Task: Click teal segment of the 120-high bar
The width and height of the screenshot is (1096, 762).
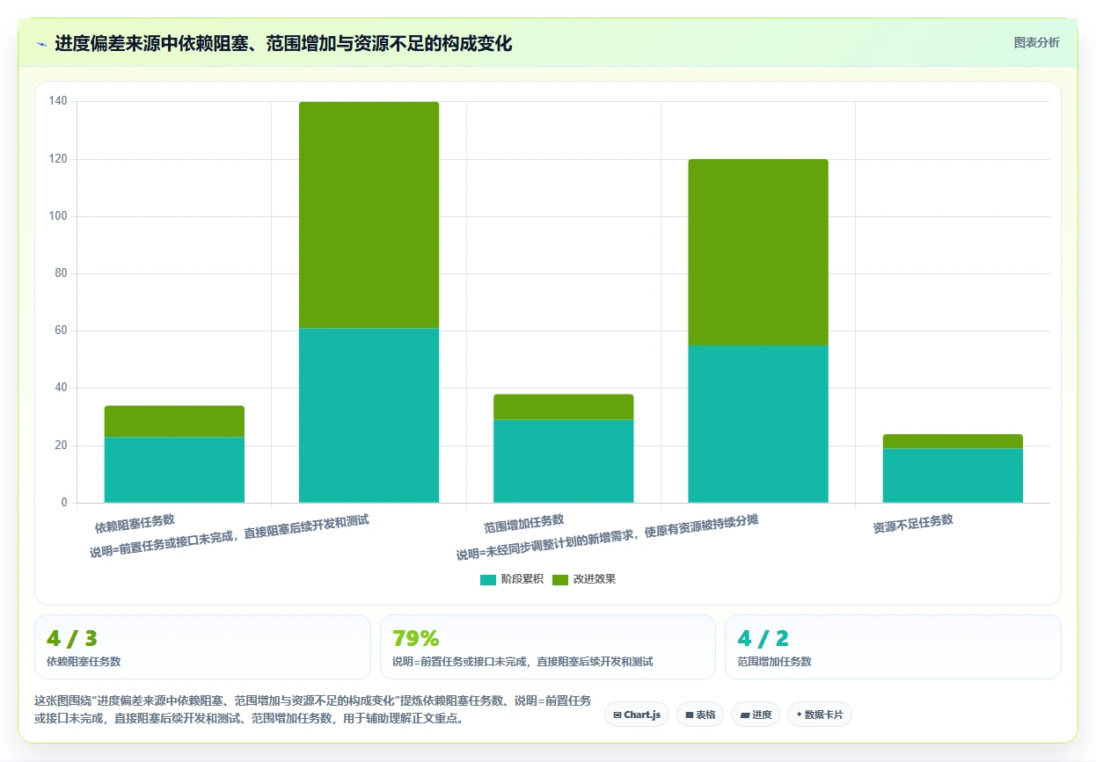Action: click(x=758, y=424)
